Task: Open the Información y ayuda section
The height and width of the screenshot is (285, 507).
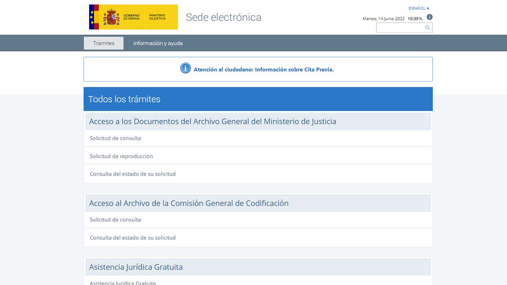Action: pyautogui.click(x=158, y=43)
